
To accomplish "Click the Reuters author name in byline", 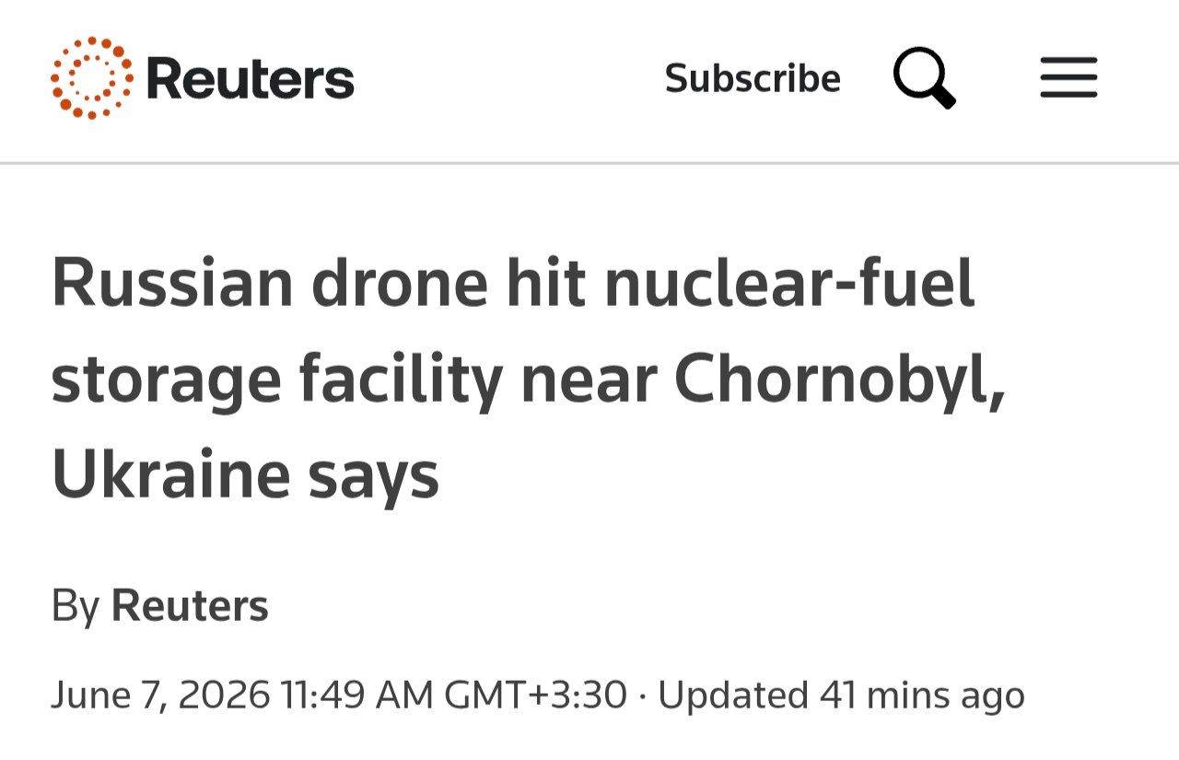I will pos(190,606).
